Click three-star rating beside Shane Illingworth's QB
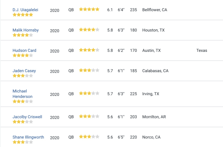 pos(89,137)
